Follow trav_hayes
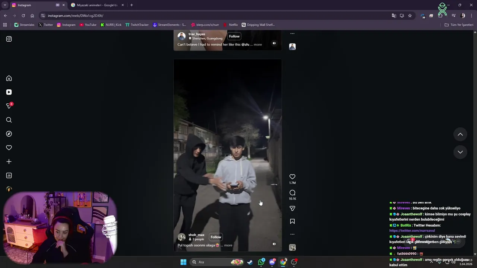The width and height of the screenshot is (477, 268). pyautogui.click(x=234, y=36)
